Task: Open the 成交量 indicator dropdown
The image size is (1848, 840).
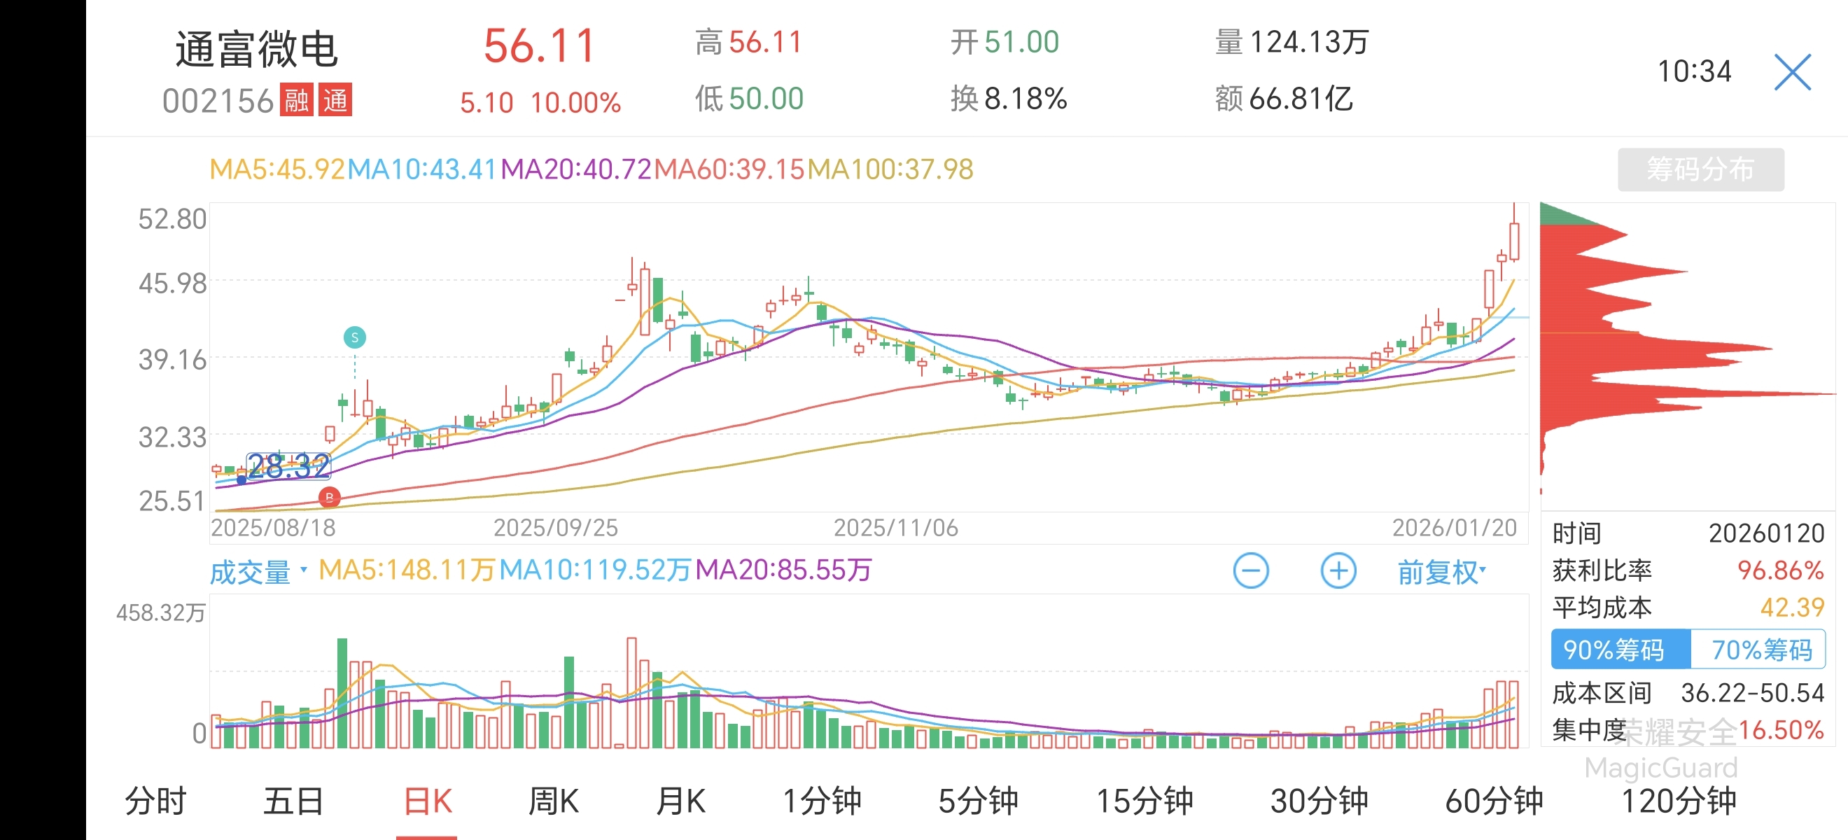Action: coord(258,572)
